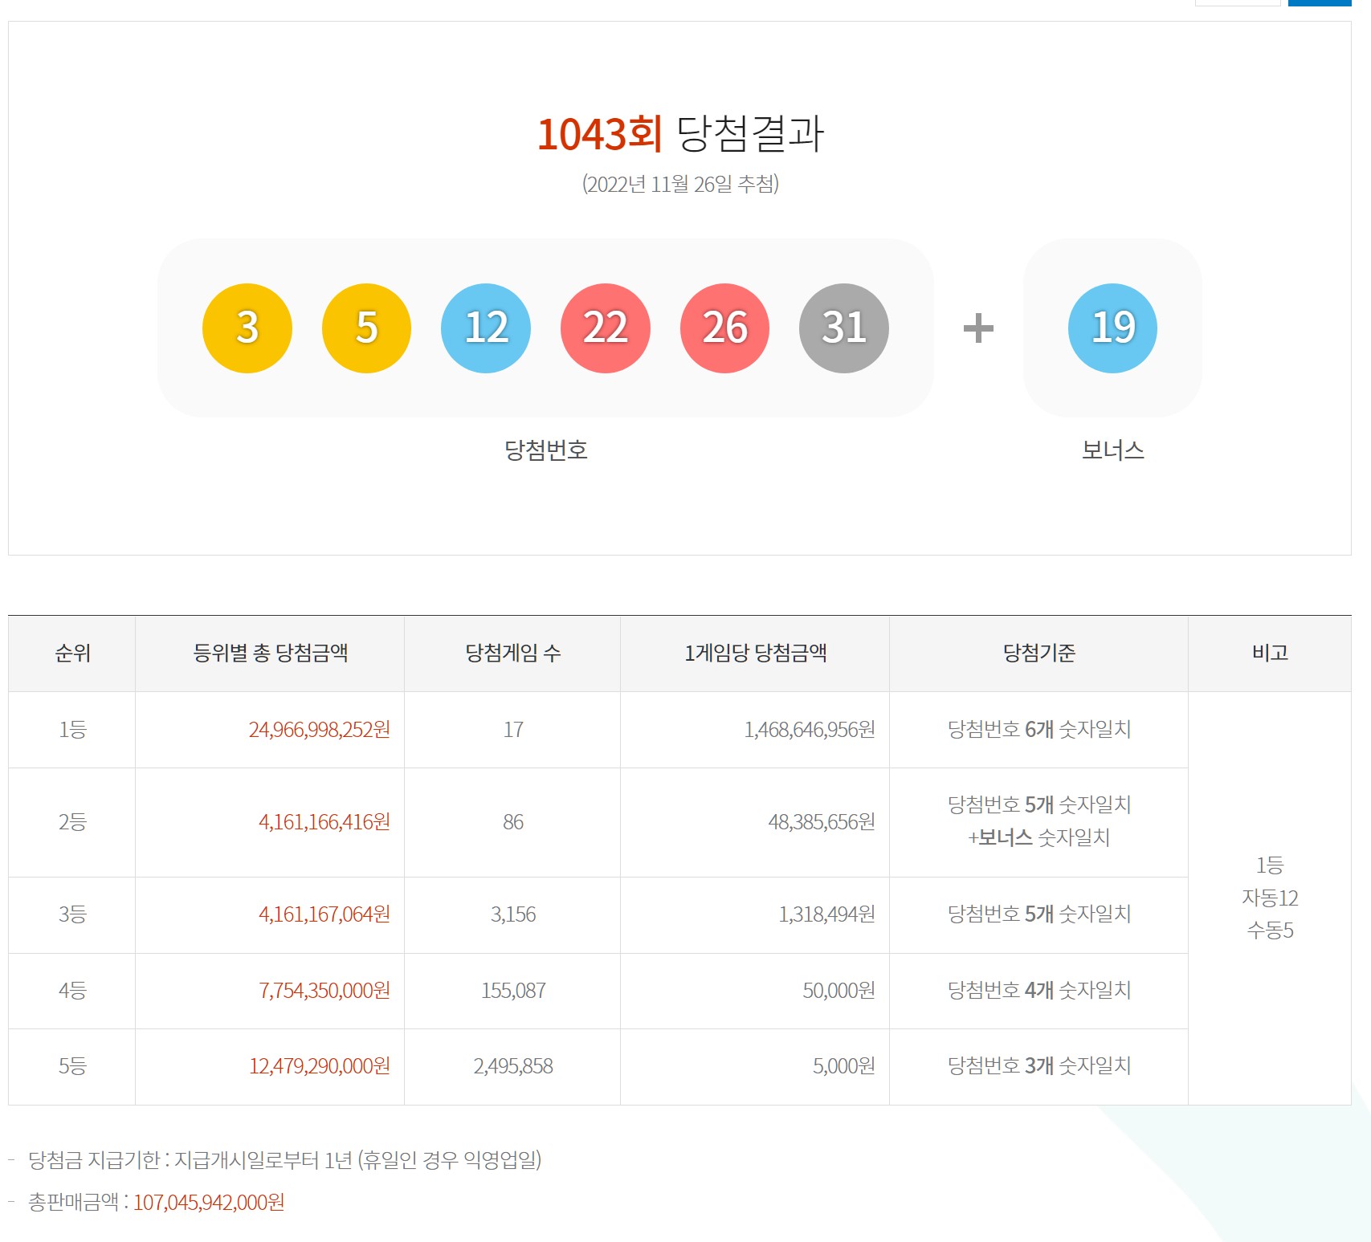Image resolution: width=1371 pixels, height=1242 pixels.
Task: Click the 1등 rank cell
Action: [72, 729]
